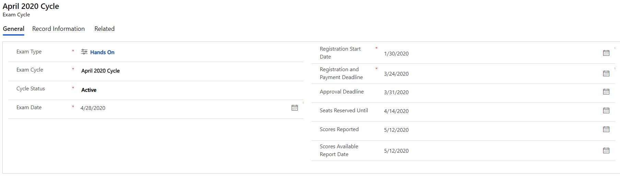620x177 pixels.
Task: Switch to the General tab
Action: [x=13, y=29]
